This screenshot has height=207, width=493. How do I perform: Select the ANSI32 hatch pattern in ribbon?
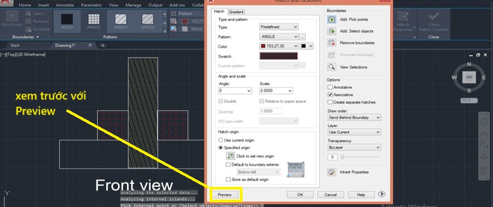click(x=148, y=21)
